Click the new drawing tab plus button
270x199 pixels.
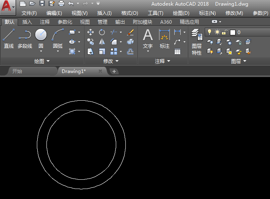(114, 71)
